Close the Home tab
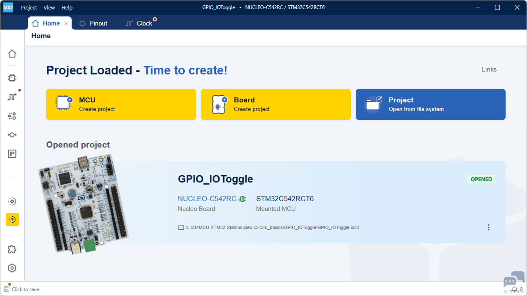This screenshot has height=296, width=527. click(67, 23)
